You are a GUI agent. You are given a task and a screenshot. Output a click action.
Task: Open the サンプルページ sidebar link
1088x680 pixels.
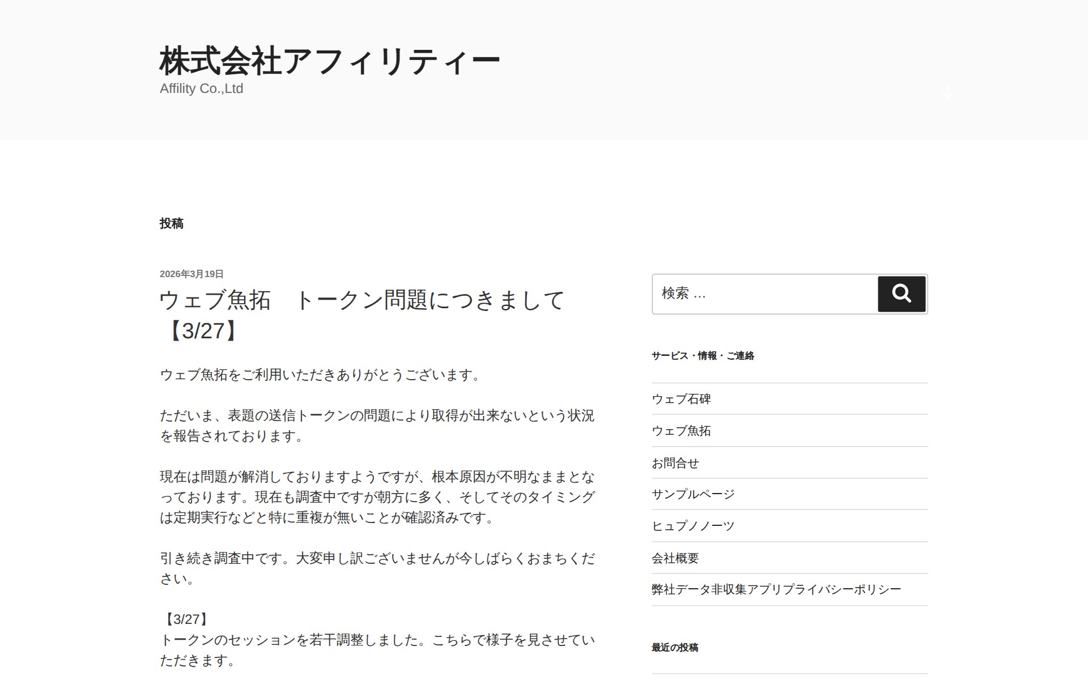point(692,494)
